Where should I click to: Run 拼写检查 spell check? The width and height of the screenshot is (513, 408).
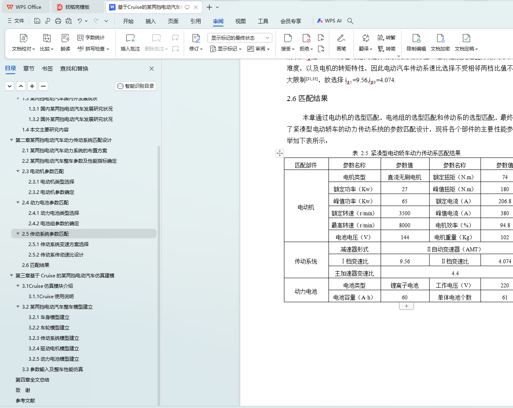(93, 49)
